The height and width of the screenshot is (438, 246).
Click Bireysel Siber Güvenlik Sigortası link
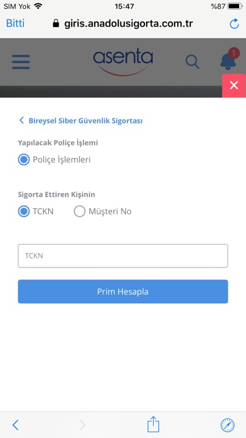(x=85, y=121)
